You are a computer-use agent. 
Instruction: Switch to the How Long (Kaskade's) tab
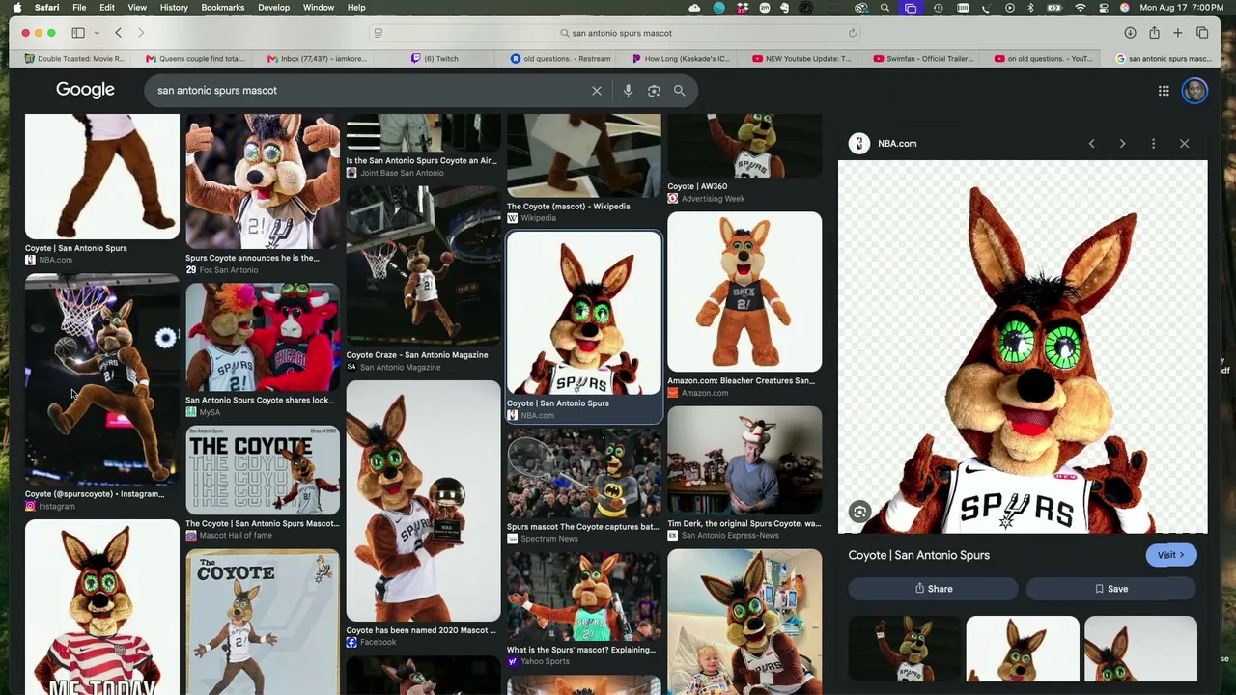click(x=680, y=59)
